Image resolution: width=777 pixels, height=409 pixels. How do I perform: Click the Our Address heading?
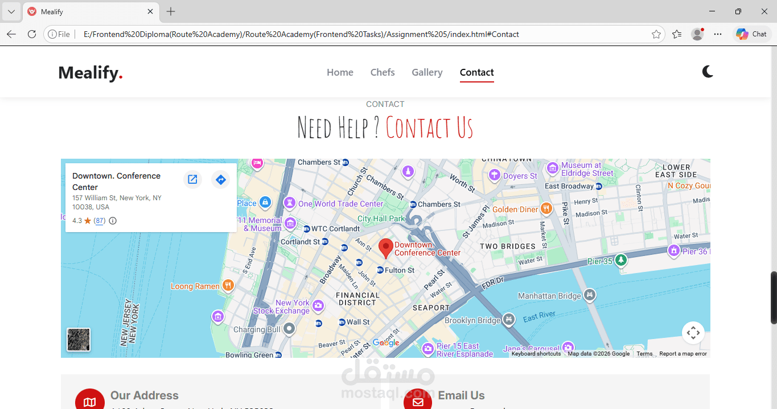tap(145, 395)
